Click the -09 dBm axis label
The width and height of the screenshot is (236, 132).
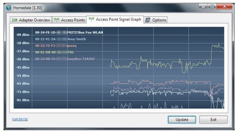click(23, 35)
